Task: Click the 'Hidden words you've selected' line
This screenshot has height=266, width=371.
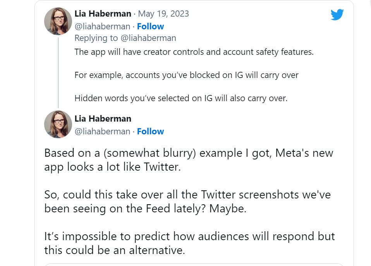Action: [x=181, y=98]
